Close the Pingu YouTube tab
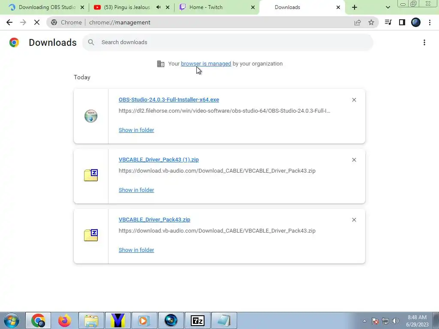This screenshot has width=439, height=329. pyautogui.click(x=168, y=7)
